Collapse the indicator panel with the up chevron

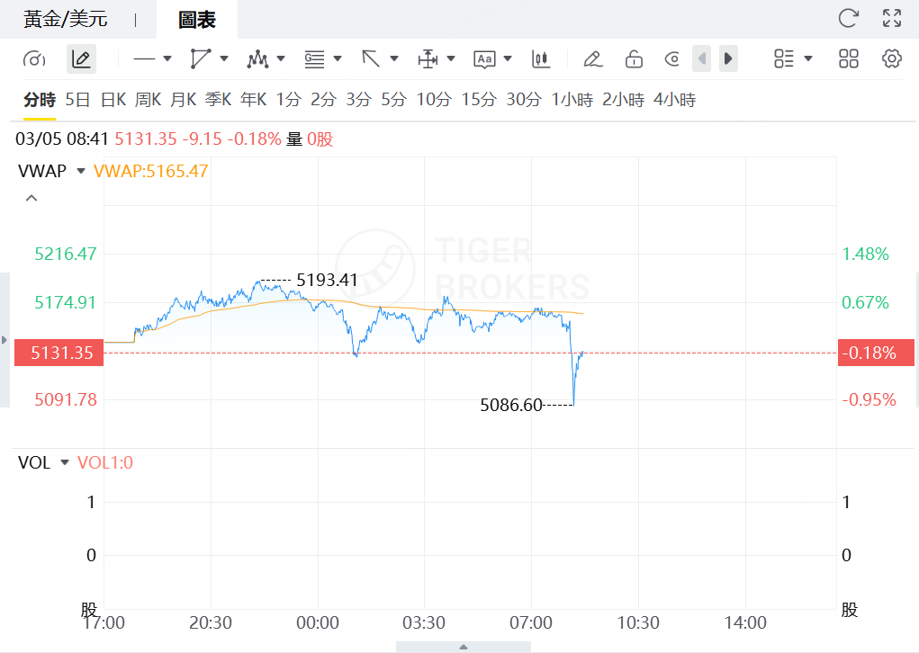pos(32,198)
